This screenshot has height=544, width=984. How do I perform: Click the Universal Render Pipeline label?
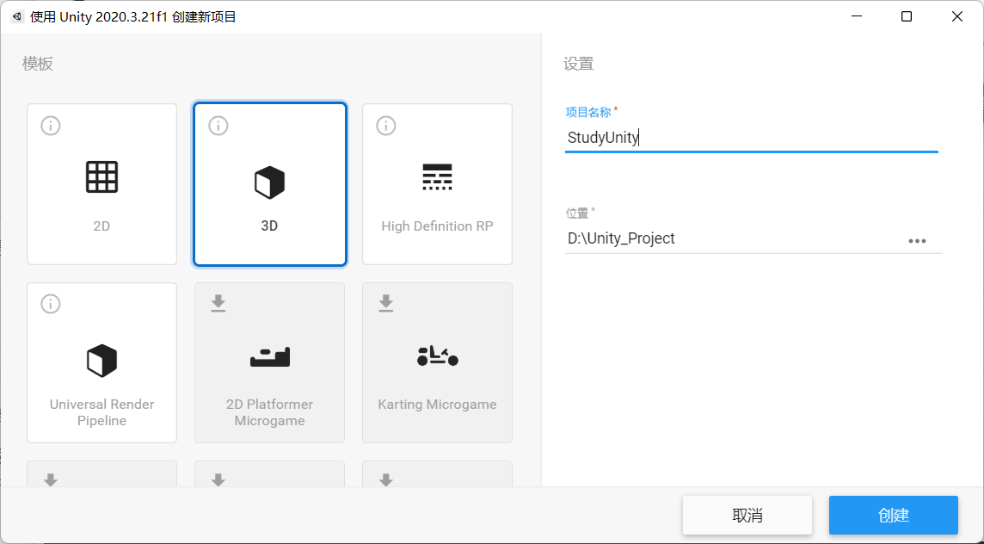101,412
